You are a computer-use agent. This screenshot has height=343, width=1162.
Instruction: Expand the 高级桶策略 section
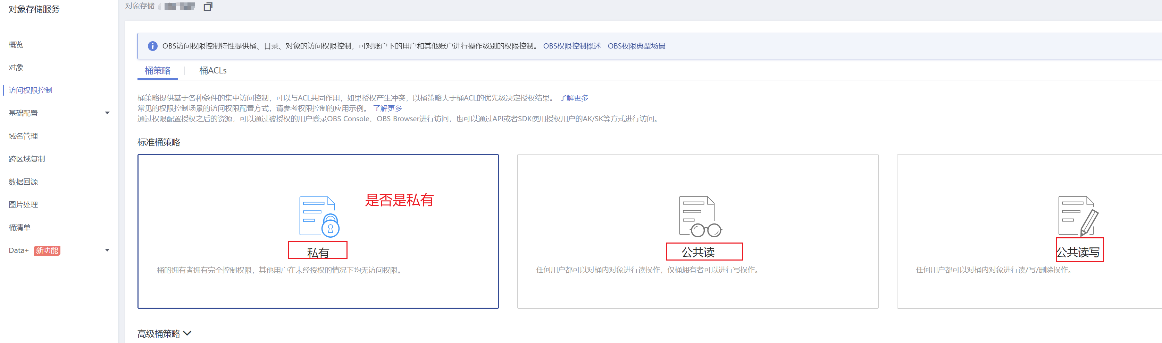164,334
